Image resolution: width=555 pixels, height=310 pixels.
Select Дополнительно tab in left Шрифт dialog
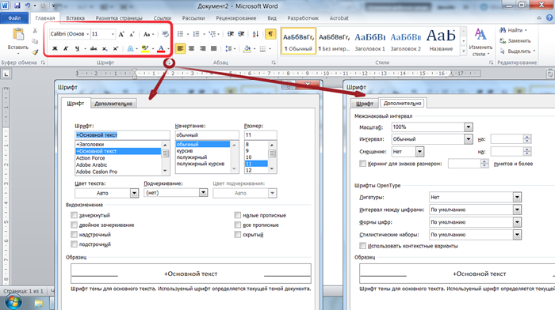[x=113, y=104]
